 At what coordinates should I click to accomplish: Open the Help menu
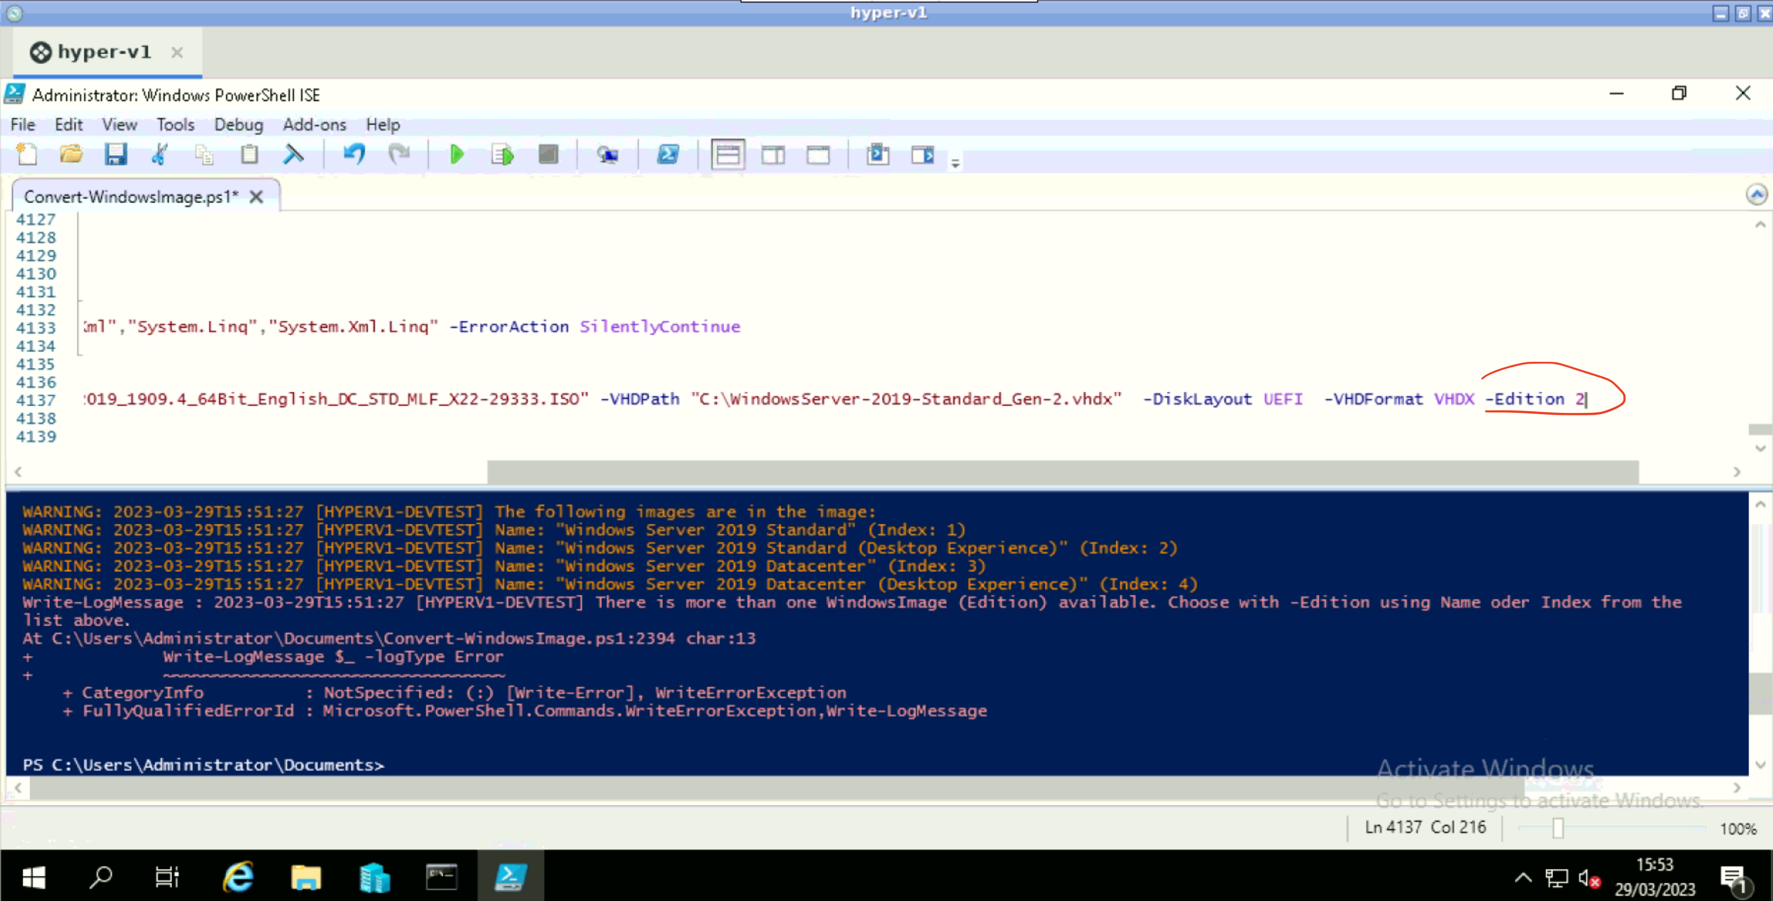click(x=383, y=124)
